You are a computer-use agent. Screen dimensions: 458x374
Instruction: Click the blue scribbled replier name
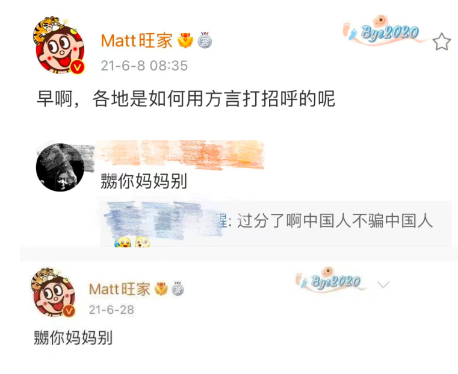[164, 220]
